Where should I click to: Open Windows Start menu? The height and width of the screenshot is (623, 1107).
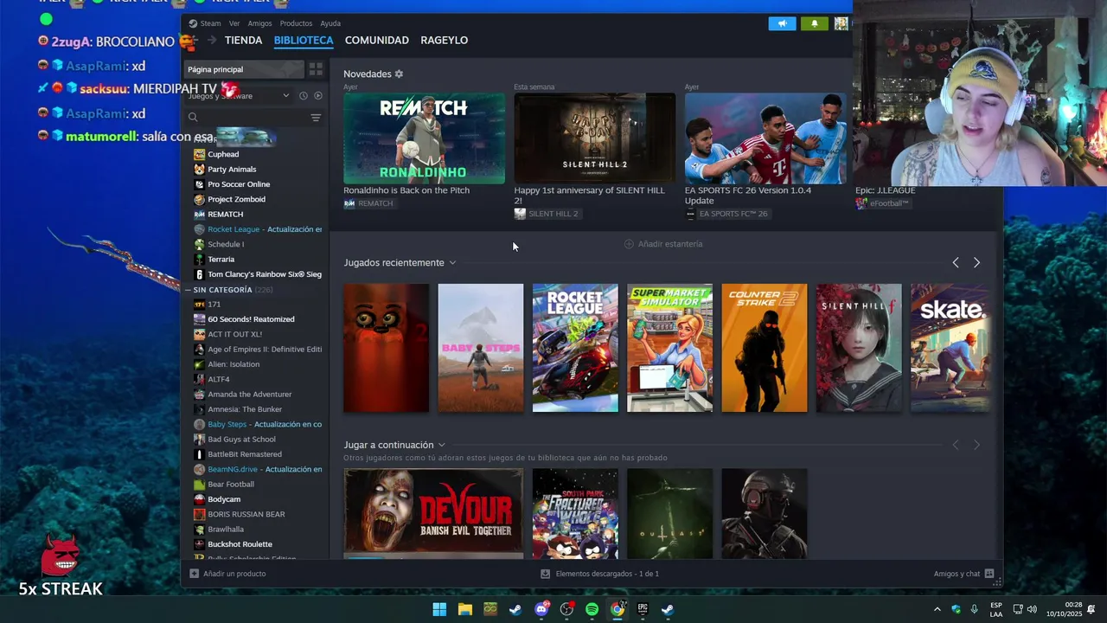click(x=439, y=609)
